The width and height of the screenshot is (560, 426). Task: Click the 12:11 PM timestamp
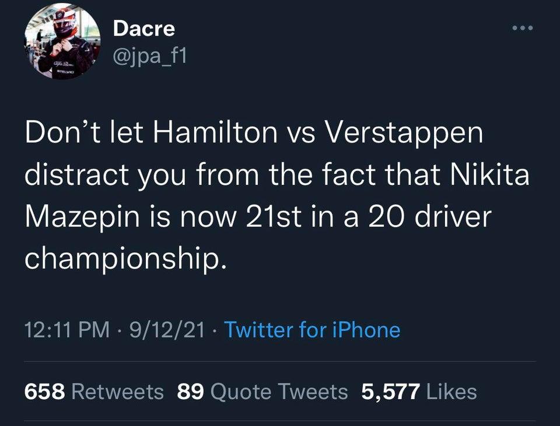(x=66, y=330)
